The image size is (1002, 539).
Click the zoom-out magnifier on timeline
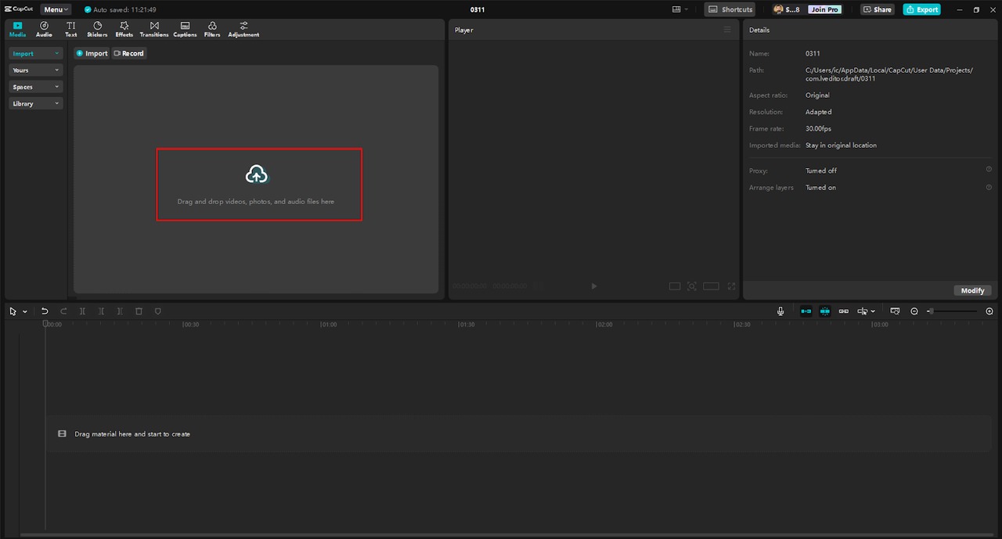point(914,311)
